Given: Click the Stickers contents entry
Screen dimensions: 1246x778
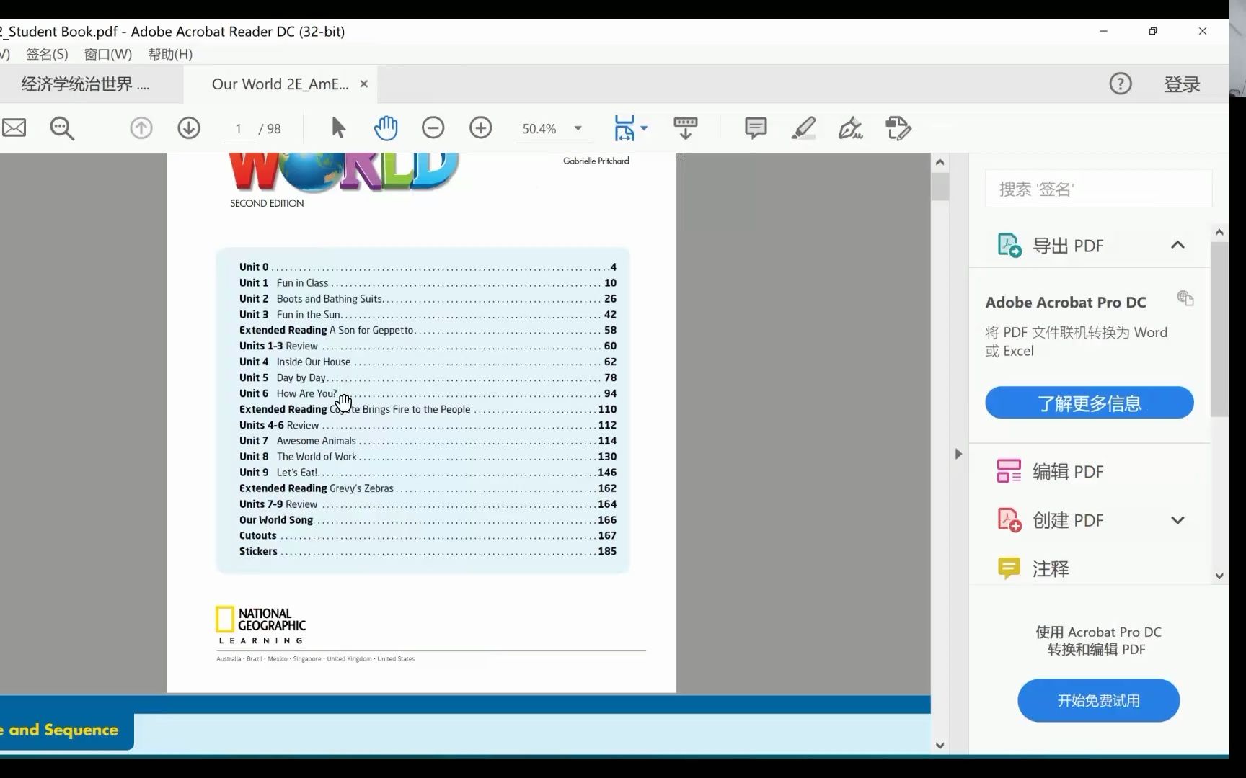Looking at the screenshot, I should pyautogui.click(x=428, y=552).
